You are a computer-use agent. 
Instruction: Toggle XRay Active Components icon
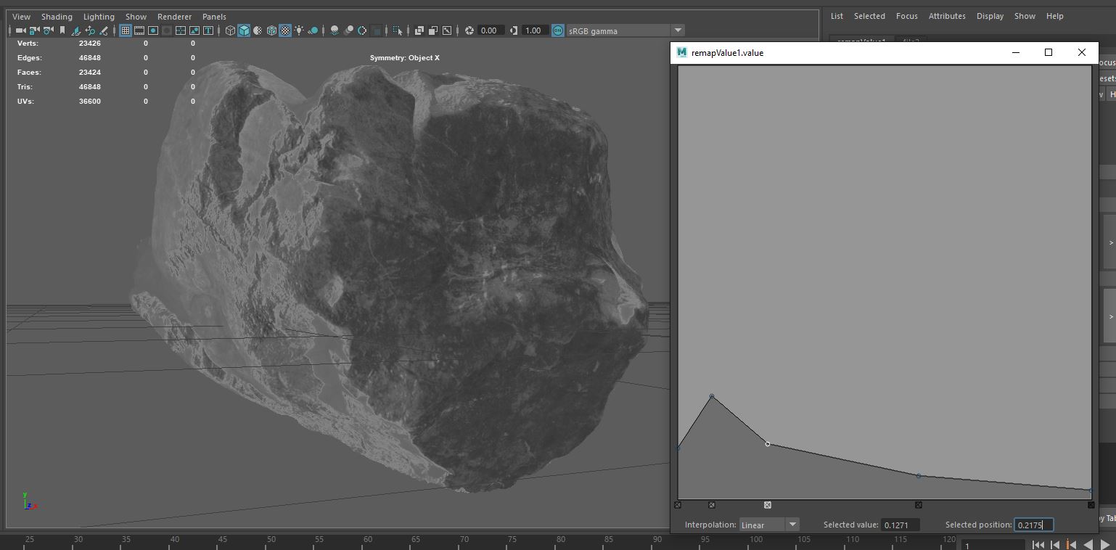coord(433,30)
